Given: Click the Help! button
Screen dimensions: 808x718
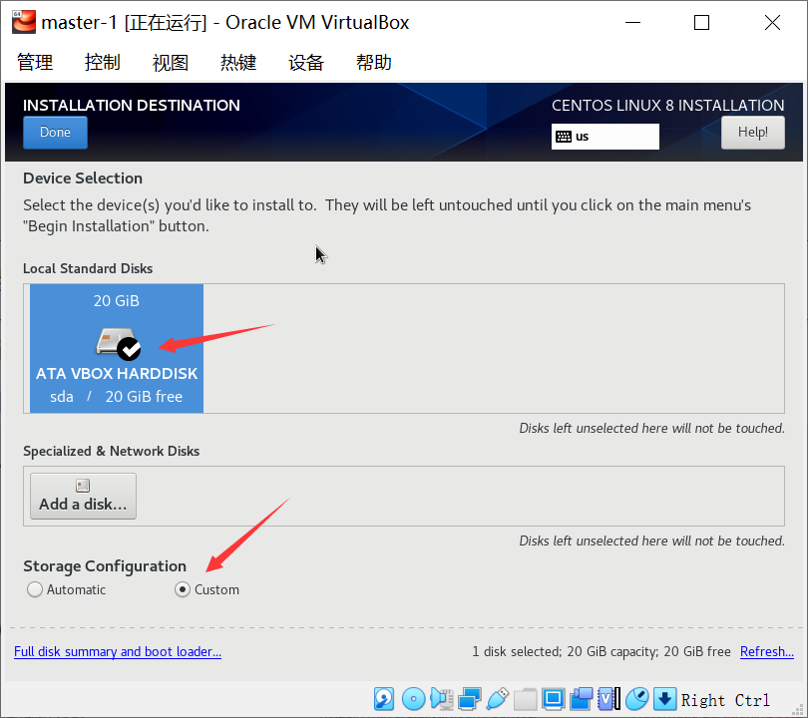Looking at the screenshot, I should tap(753, 133).
